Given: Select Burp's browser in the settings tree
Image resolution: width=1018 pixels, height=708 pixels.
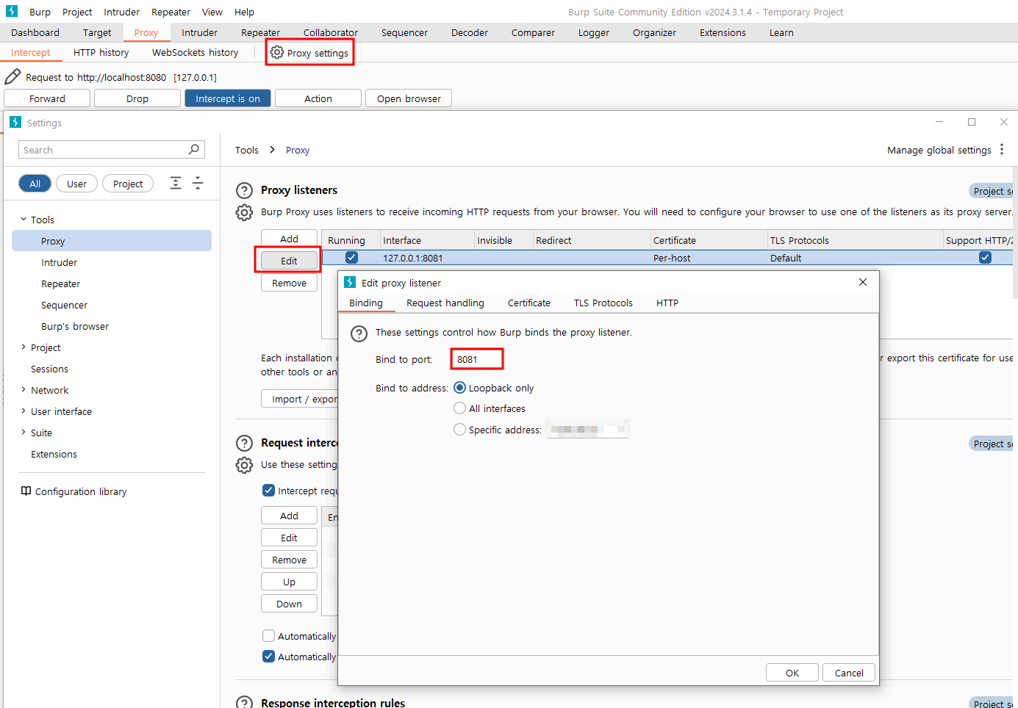Looking at the screenshot, I should [75, 326].
